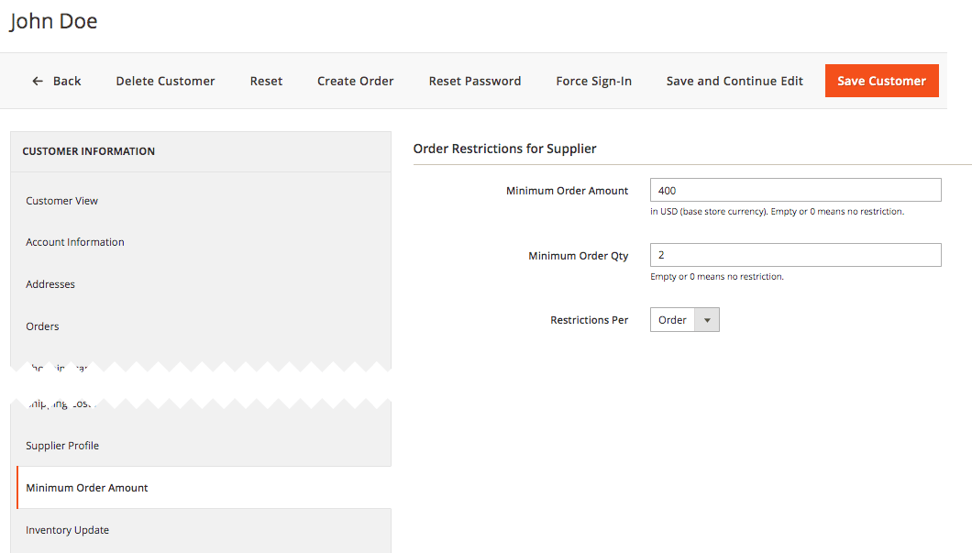Open the Supplier Profile tab
Image resolution: width=972 pixels, height=553 pixels.
pyautogui.click(x=62, y=446)
